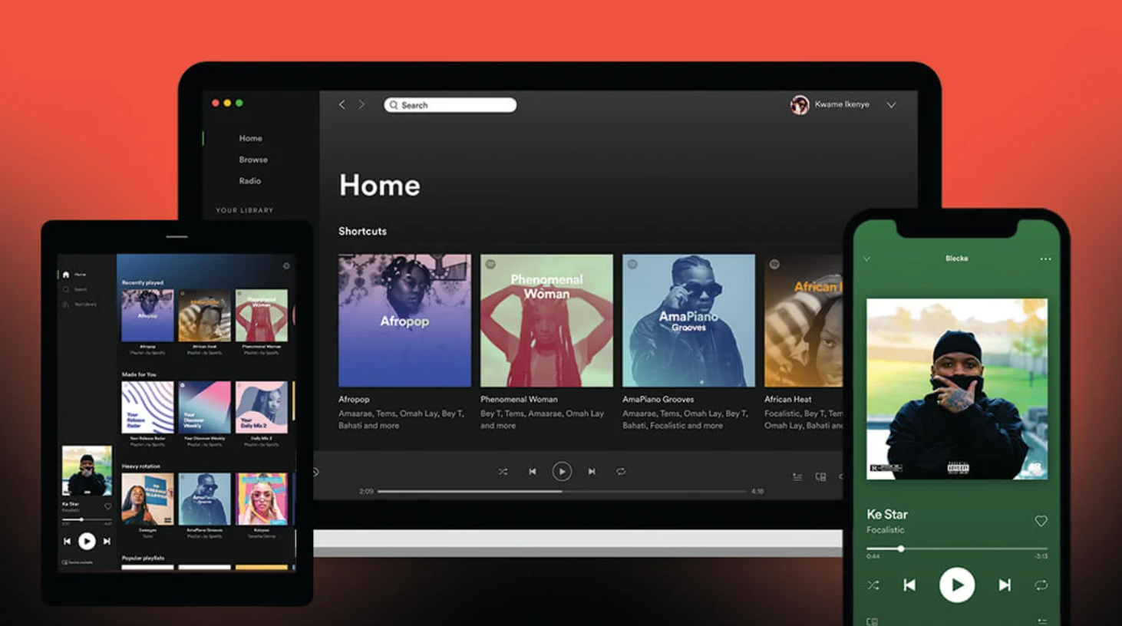This screenshot has height=626, width=1122.
Task: Click the play button on the tablet
Action: tap(87, 541)
